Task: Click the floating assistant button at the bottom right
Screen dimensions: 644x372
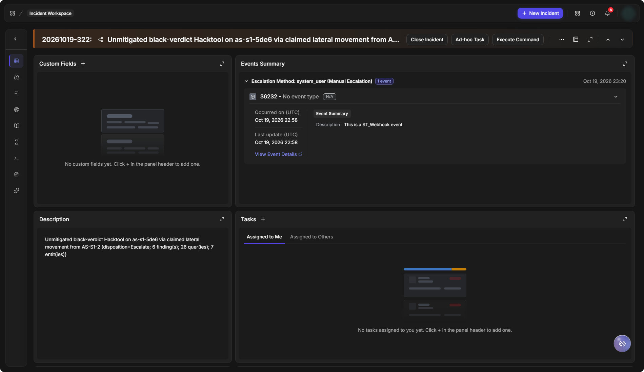Action: click(622, 344)
